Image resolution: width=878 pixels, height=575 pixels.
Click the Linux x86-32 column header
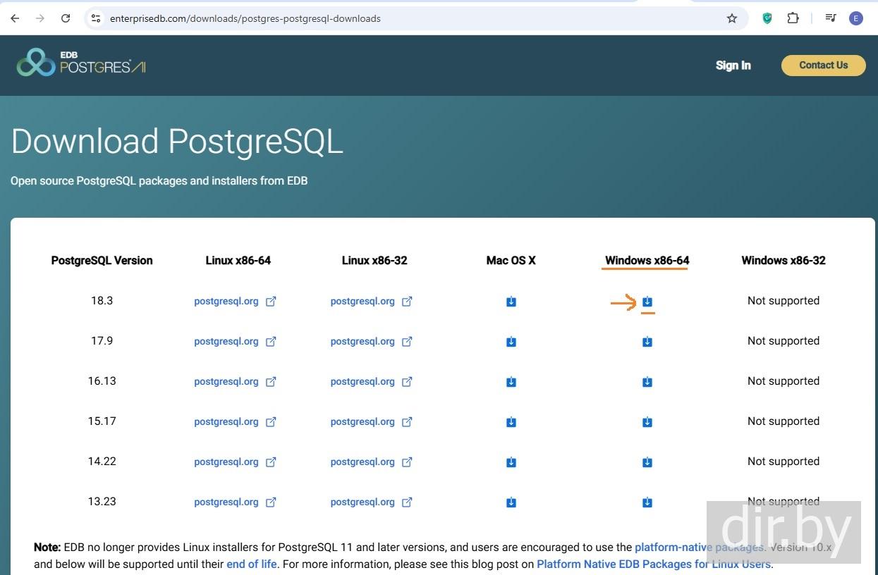[x=374, y=260]
